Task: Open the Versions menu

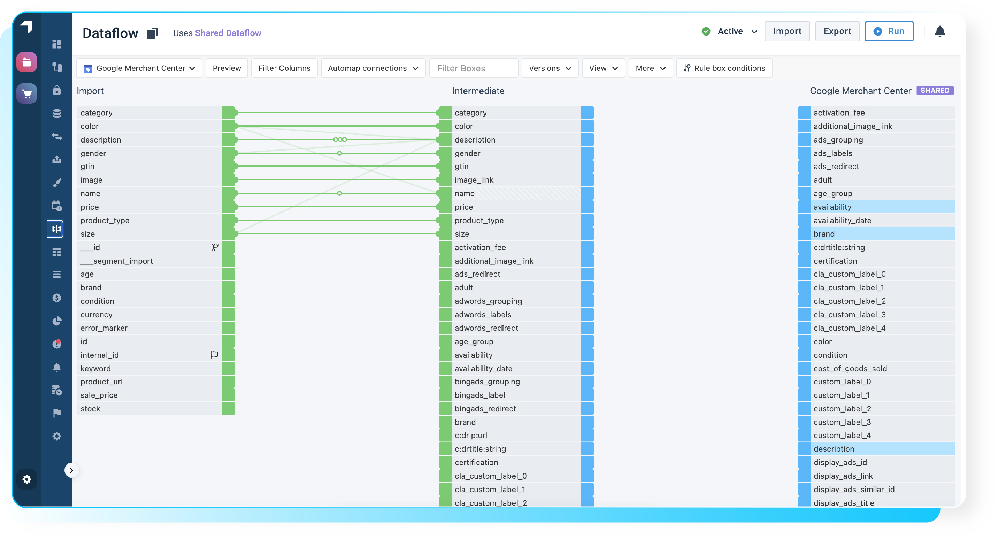Action: (x=550, y=68)
